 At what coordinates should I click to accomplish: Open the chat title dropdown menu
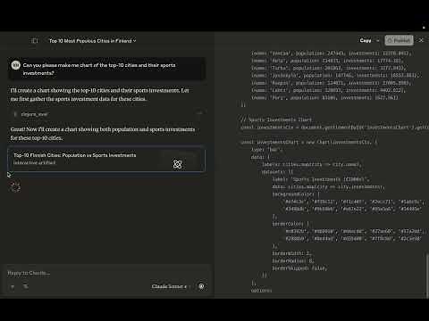(93, 41)
